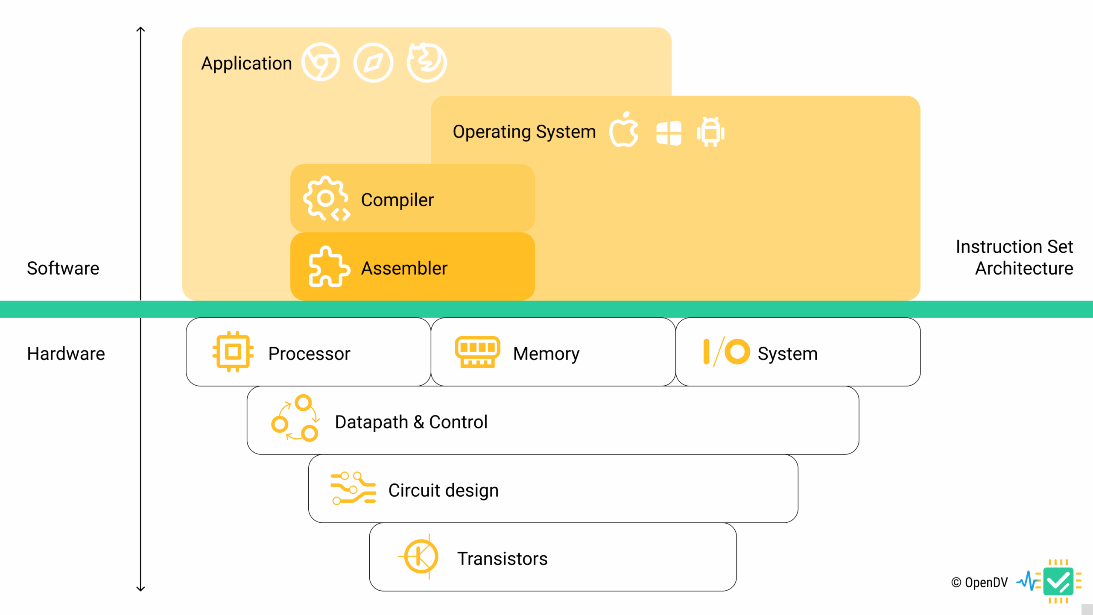Click the Processor chip icon
The image size is (1093, 615).
pos(233,352)
